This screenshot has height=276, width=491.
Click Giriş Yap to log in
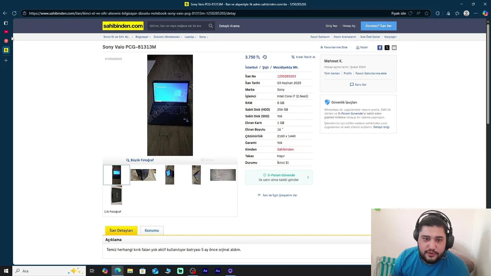tap(331, 26)
